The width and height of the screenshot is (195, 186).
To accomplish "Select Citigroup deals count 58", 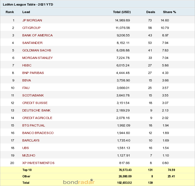I will click(150, 28).
